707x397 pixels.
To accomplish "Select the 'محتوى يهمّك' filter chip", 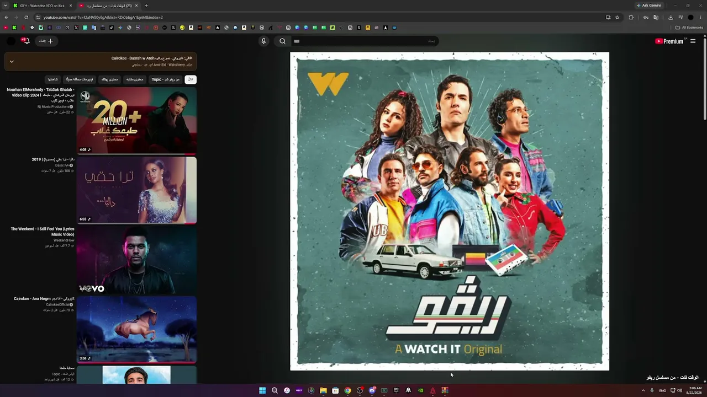I will coord(109,79).
